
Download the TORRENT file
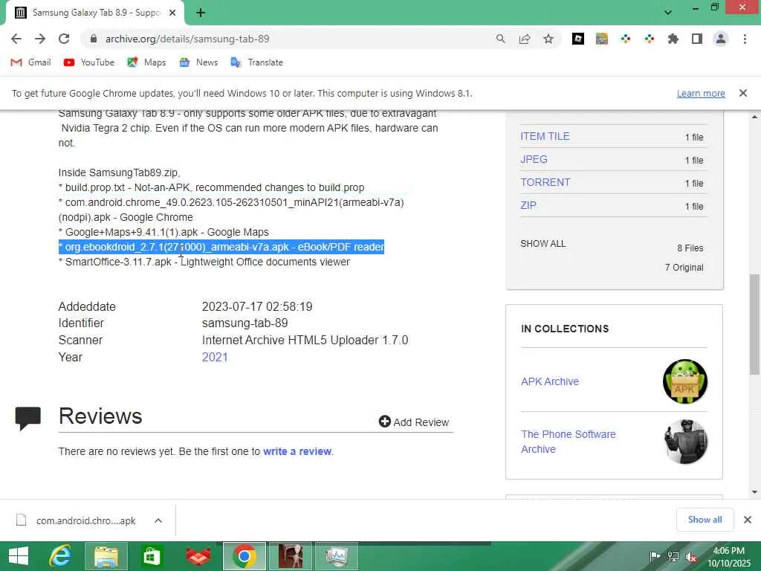tap(545, 182)
